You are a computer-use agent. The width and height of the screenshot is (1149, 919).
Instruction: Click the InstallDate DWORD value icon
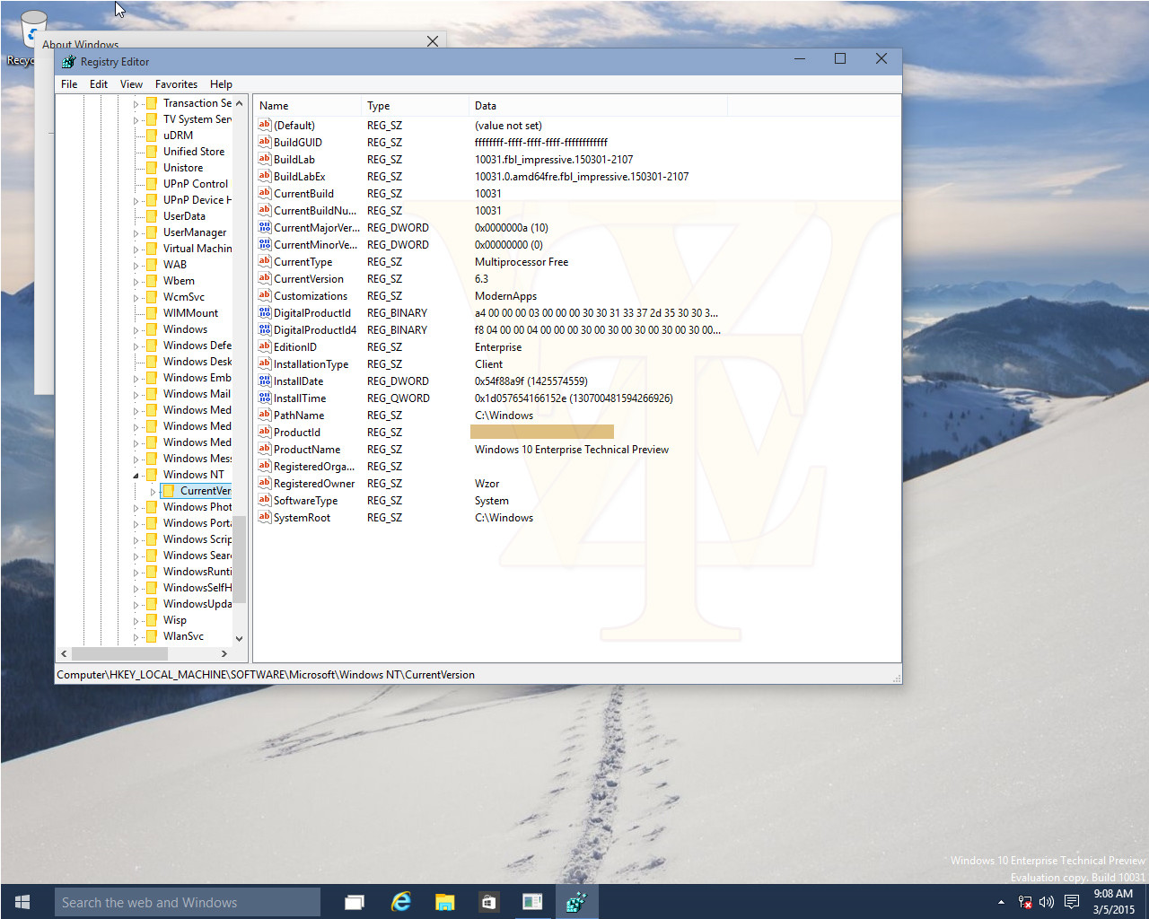pyautogui.click(x=265, y=381)
